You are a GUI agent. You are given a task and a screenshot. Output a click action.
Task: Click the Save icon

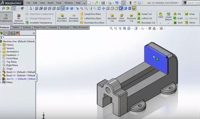tap(103, 3)
